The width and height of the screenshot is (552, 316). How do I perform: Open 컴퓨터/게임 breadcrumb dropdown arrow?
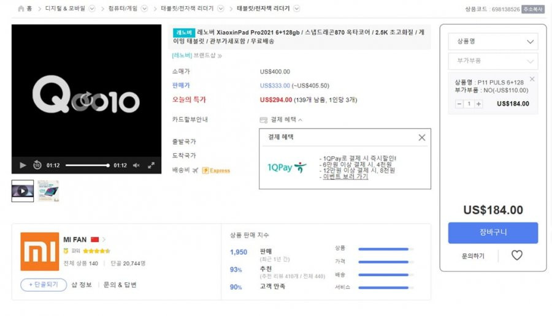144,9
